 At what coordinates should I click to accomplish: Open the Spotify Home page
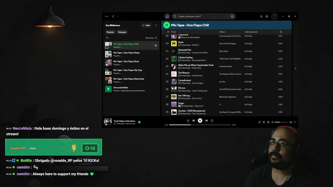pyautogui.click(x=167, y=16)
